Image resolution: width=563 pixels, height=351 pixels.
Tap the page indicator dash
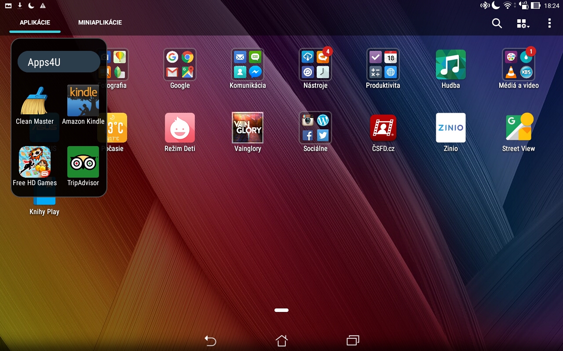(x=281, y=310)
